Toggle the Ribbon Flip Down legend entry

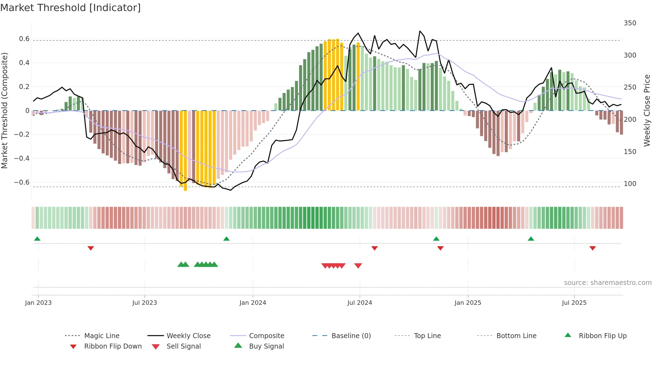click(x=106, y=346)
